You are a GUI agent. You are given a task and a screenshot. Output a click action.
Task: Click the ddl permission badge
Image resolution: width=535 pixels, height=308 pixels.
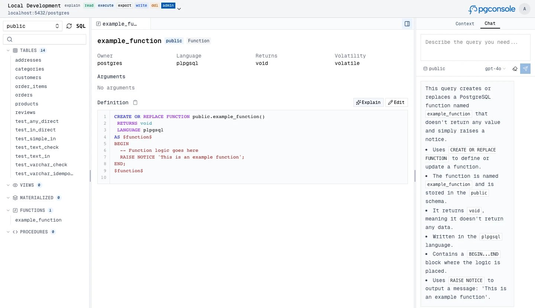155,6
